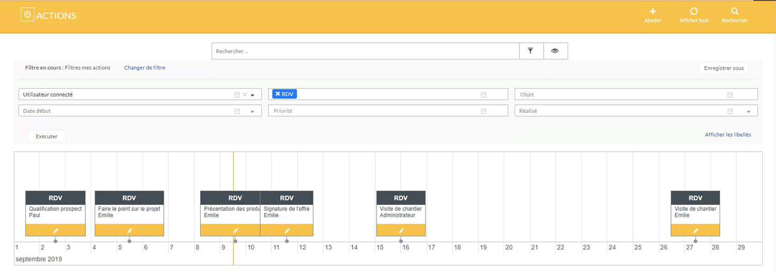
Task: Open the Date début dropdown
Action: [x=252, y=111]
